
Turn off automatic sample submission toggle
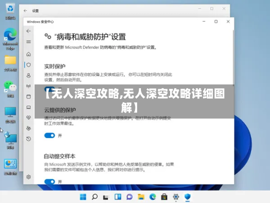pos(50,181)
